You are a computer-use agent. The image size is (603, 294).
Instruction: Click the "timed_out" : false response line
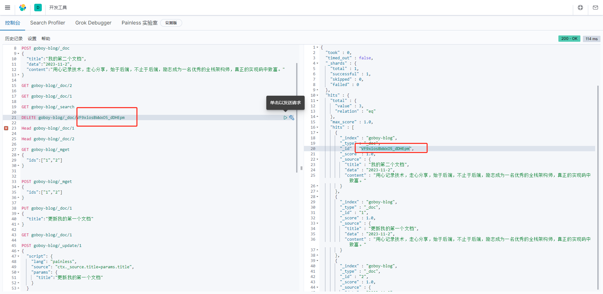(x=349, y=58)
